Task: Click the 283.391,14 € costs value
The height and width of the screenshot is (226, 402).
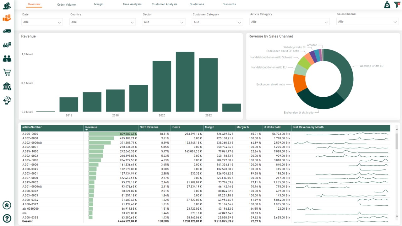Action: [193, 134]
